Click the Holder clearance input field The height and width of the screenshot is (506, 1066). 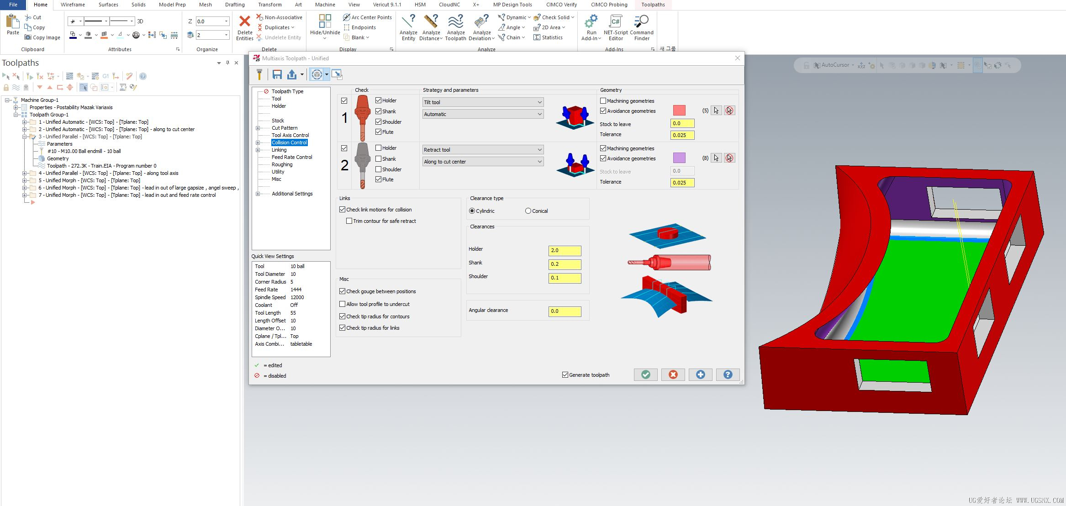coord(565,251)
